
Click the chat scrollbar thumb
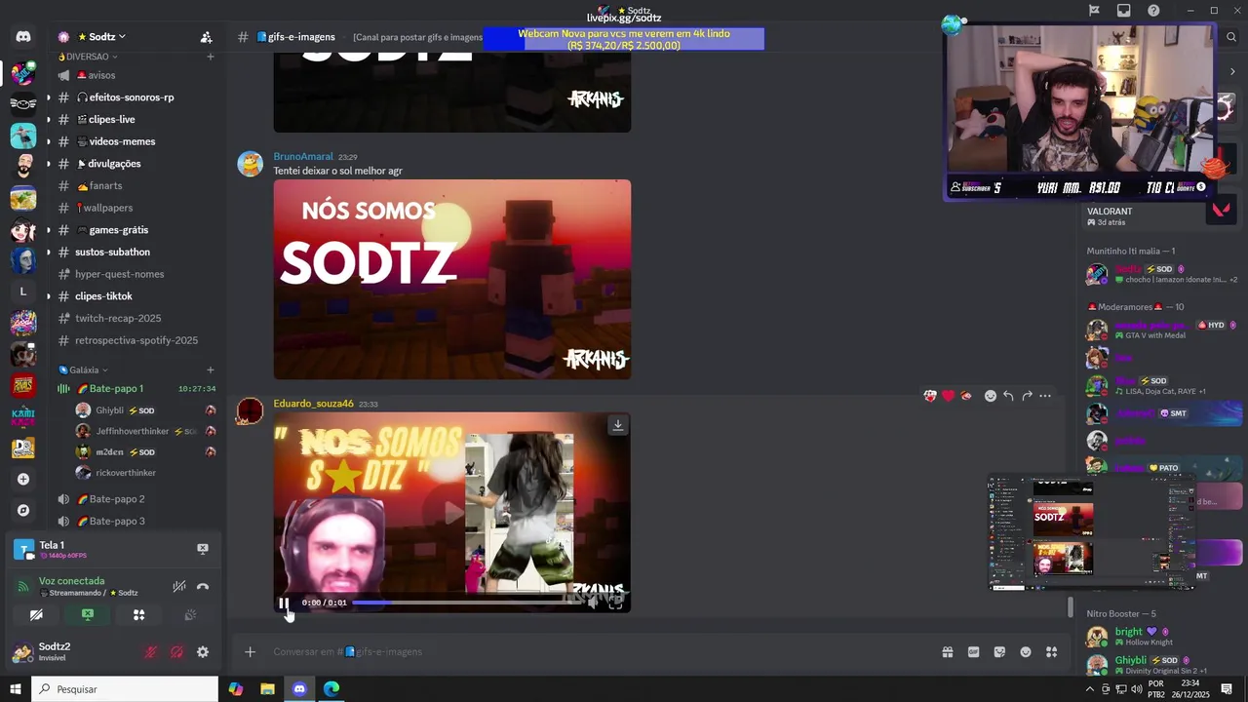1071,606
